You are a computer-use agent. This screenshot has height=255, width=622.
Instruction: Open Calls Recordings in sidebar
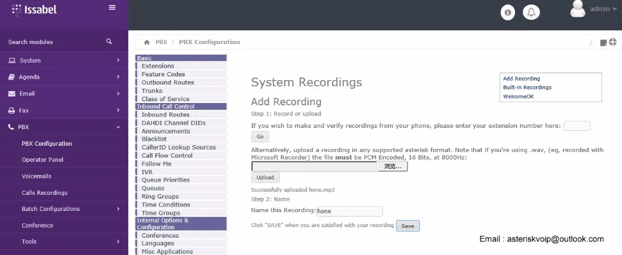tap(44, 193)
